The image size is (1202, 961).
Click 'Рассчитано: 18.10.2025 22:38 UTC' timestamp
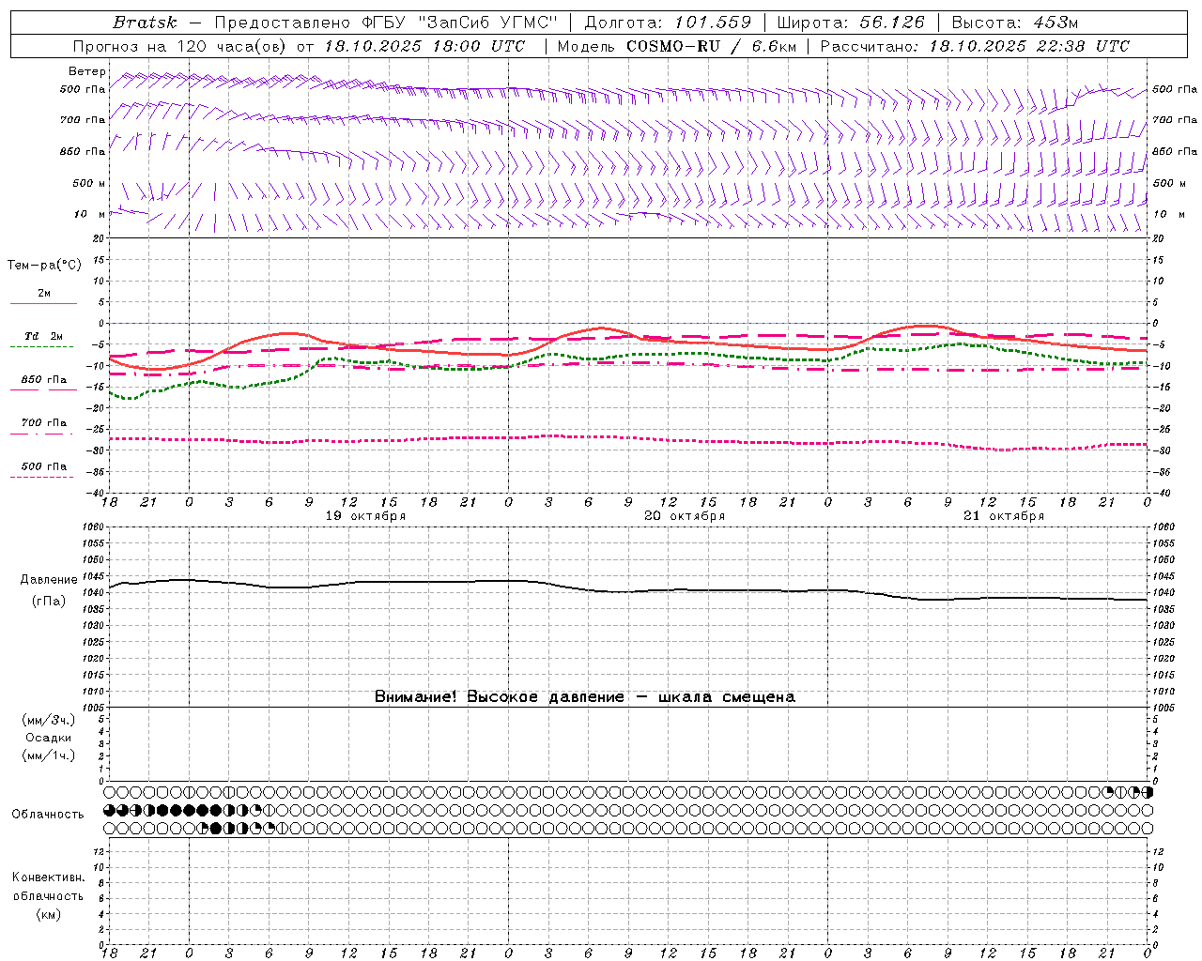tap(975, 46)
